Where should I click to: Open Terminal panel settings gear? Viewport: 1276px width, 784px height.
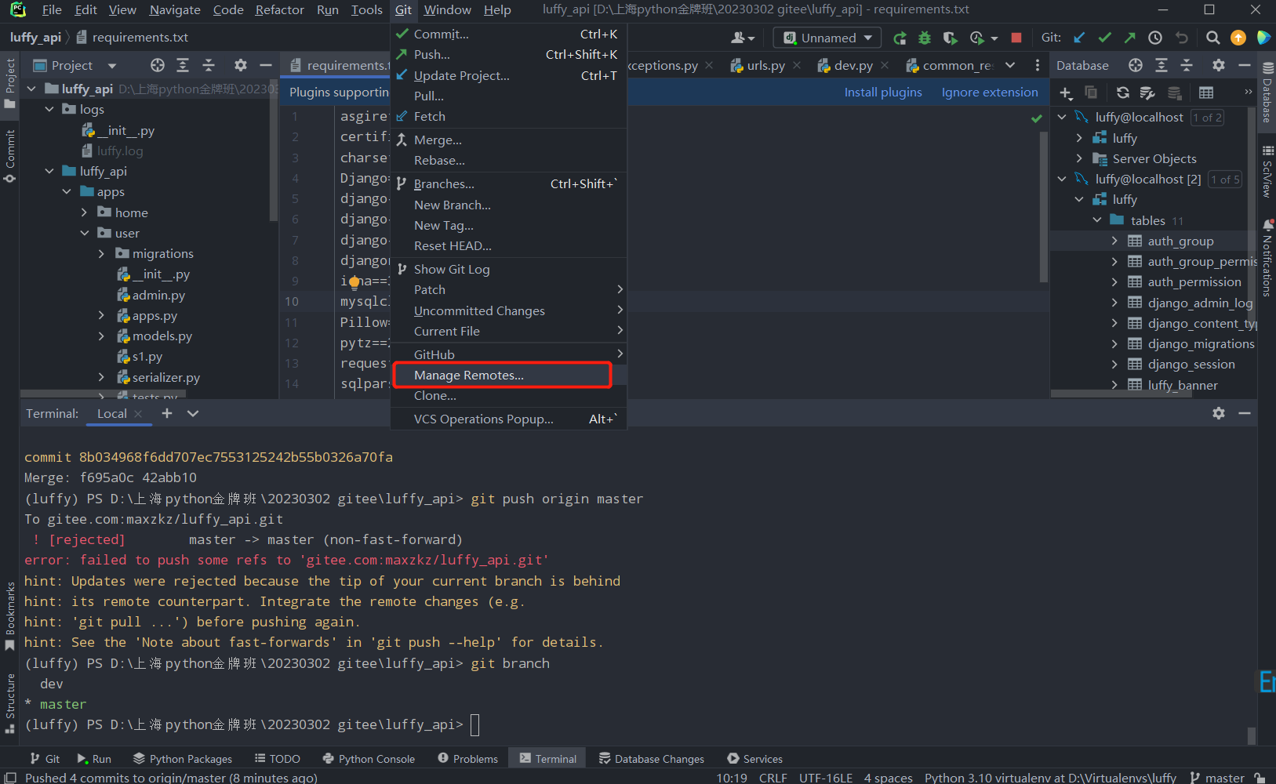1219,413
